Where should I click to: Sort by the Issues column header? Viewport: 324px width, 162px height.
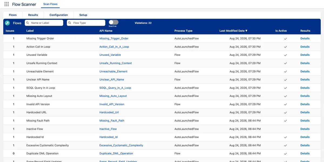pyautogui.click(x=10, y=31)
